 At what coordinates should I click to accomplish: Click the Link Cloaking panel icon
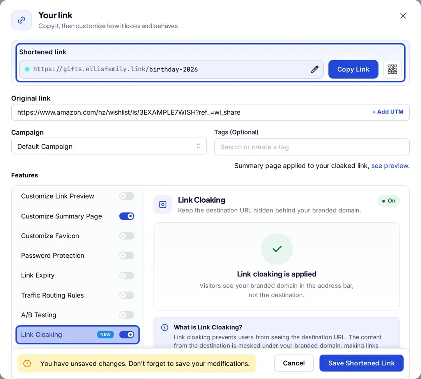coord(163,205)
